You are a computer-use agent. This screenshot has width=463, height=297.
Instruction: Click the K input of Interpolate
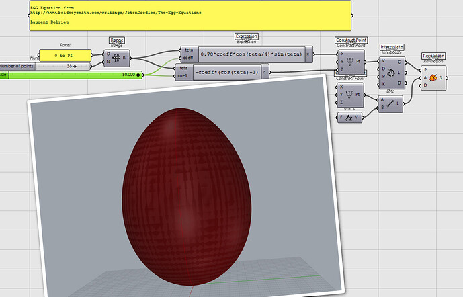(x=383, y=84)
